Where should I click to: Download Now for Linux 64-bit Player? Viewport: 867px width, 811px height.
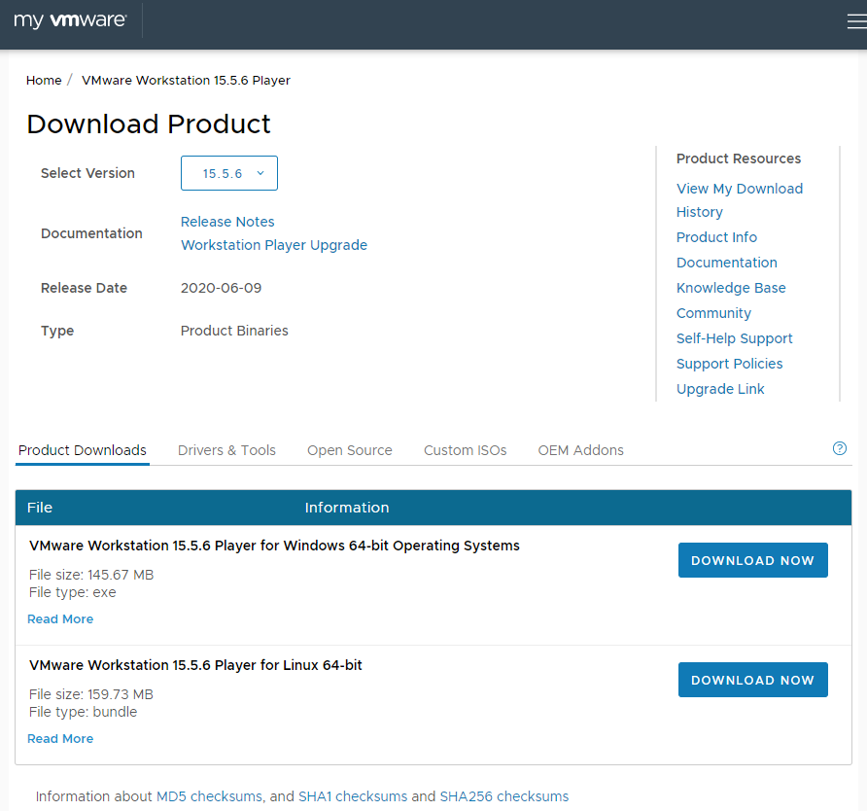pos(752,680)
